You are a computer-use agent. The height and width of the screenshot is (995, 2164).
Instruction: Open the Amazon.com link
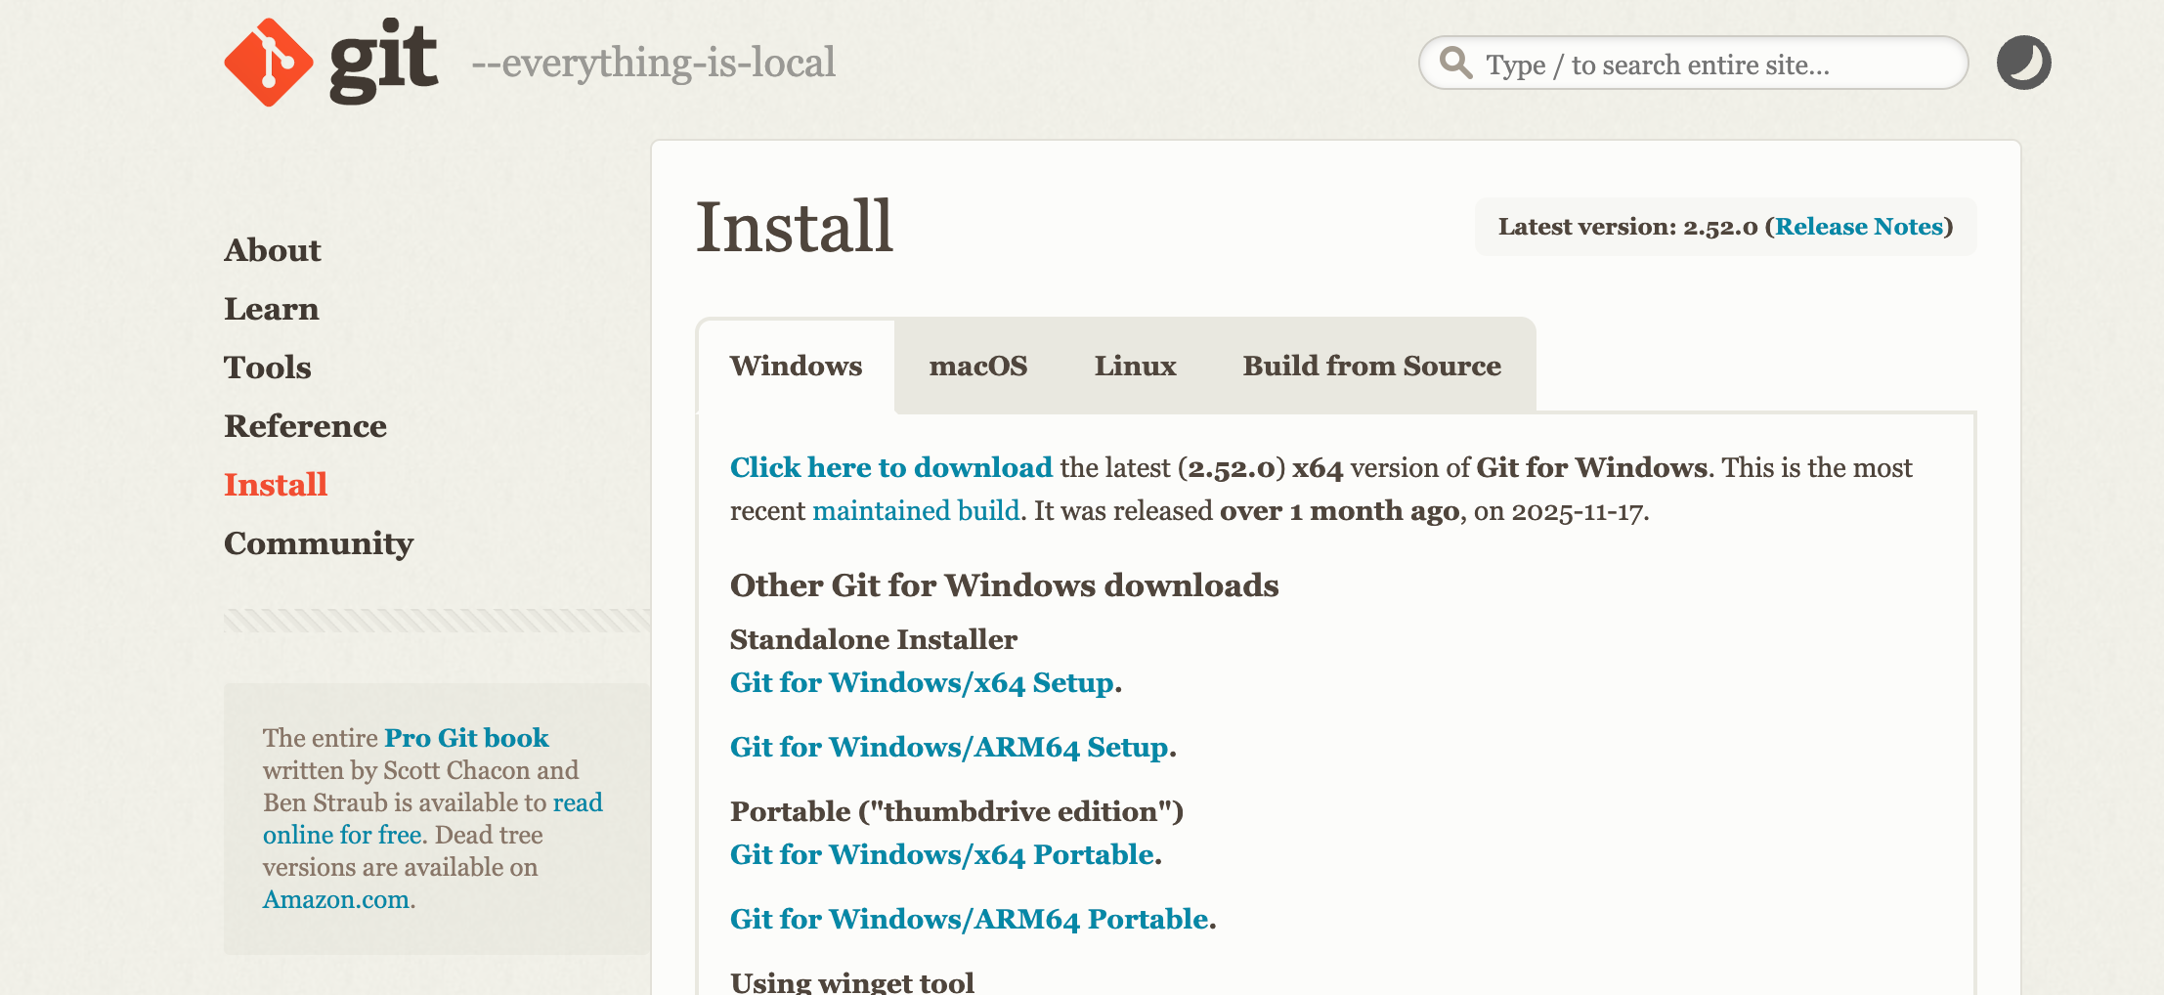(336, 899)
